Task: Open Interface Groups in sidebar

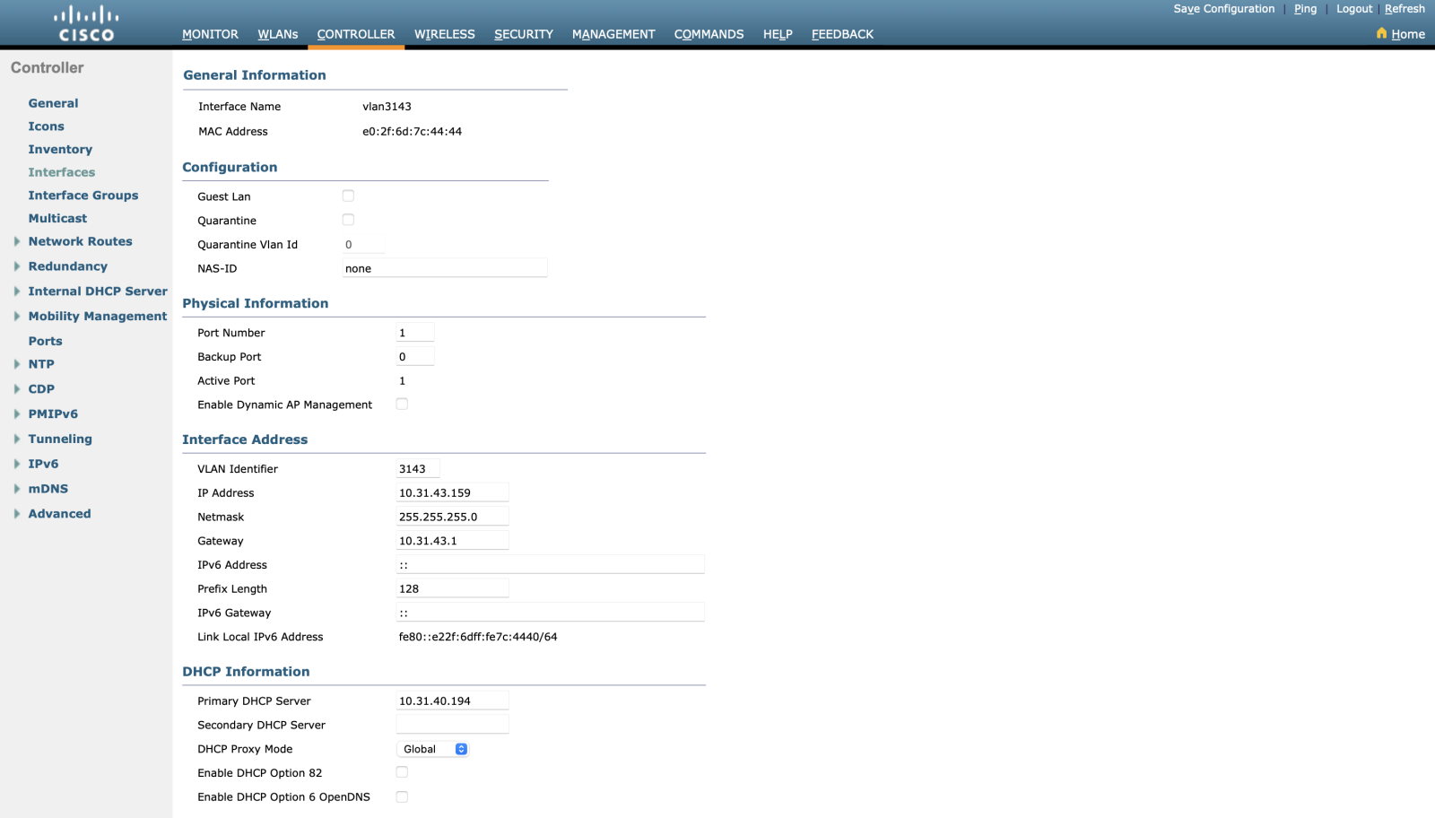Action: click(x=83, y=196)
